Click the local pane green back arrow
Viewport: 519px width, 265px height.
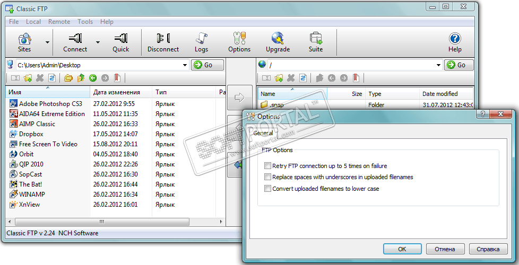(93, 78)
